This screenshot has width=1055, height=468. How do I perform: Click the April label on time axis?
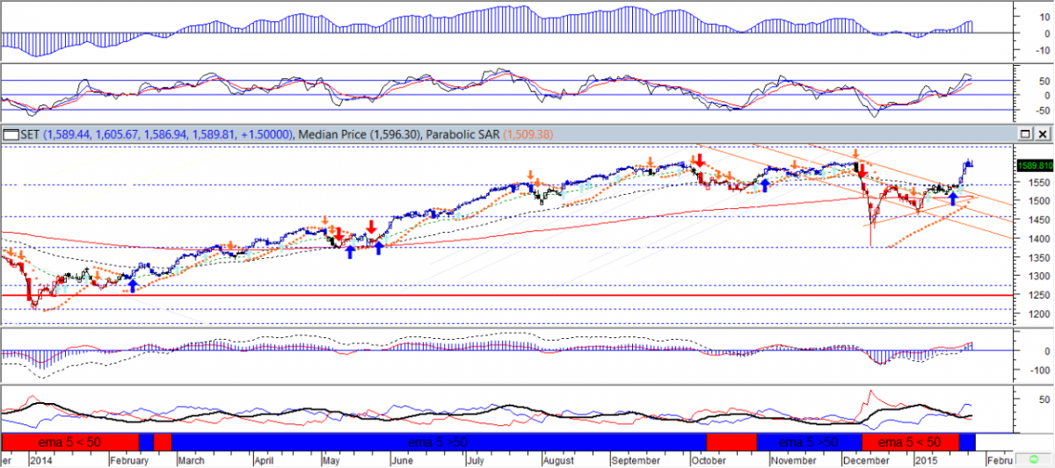point(266,459)
